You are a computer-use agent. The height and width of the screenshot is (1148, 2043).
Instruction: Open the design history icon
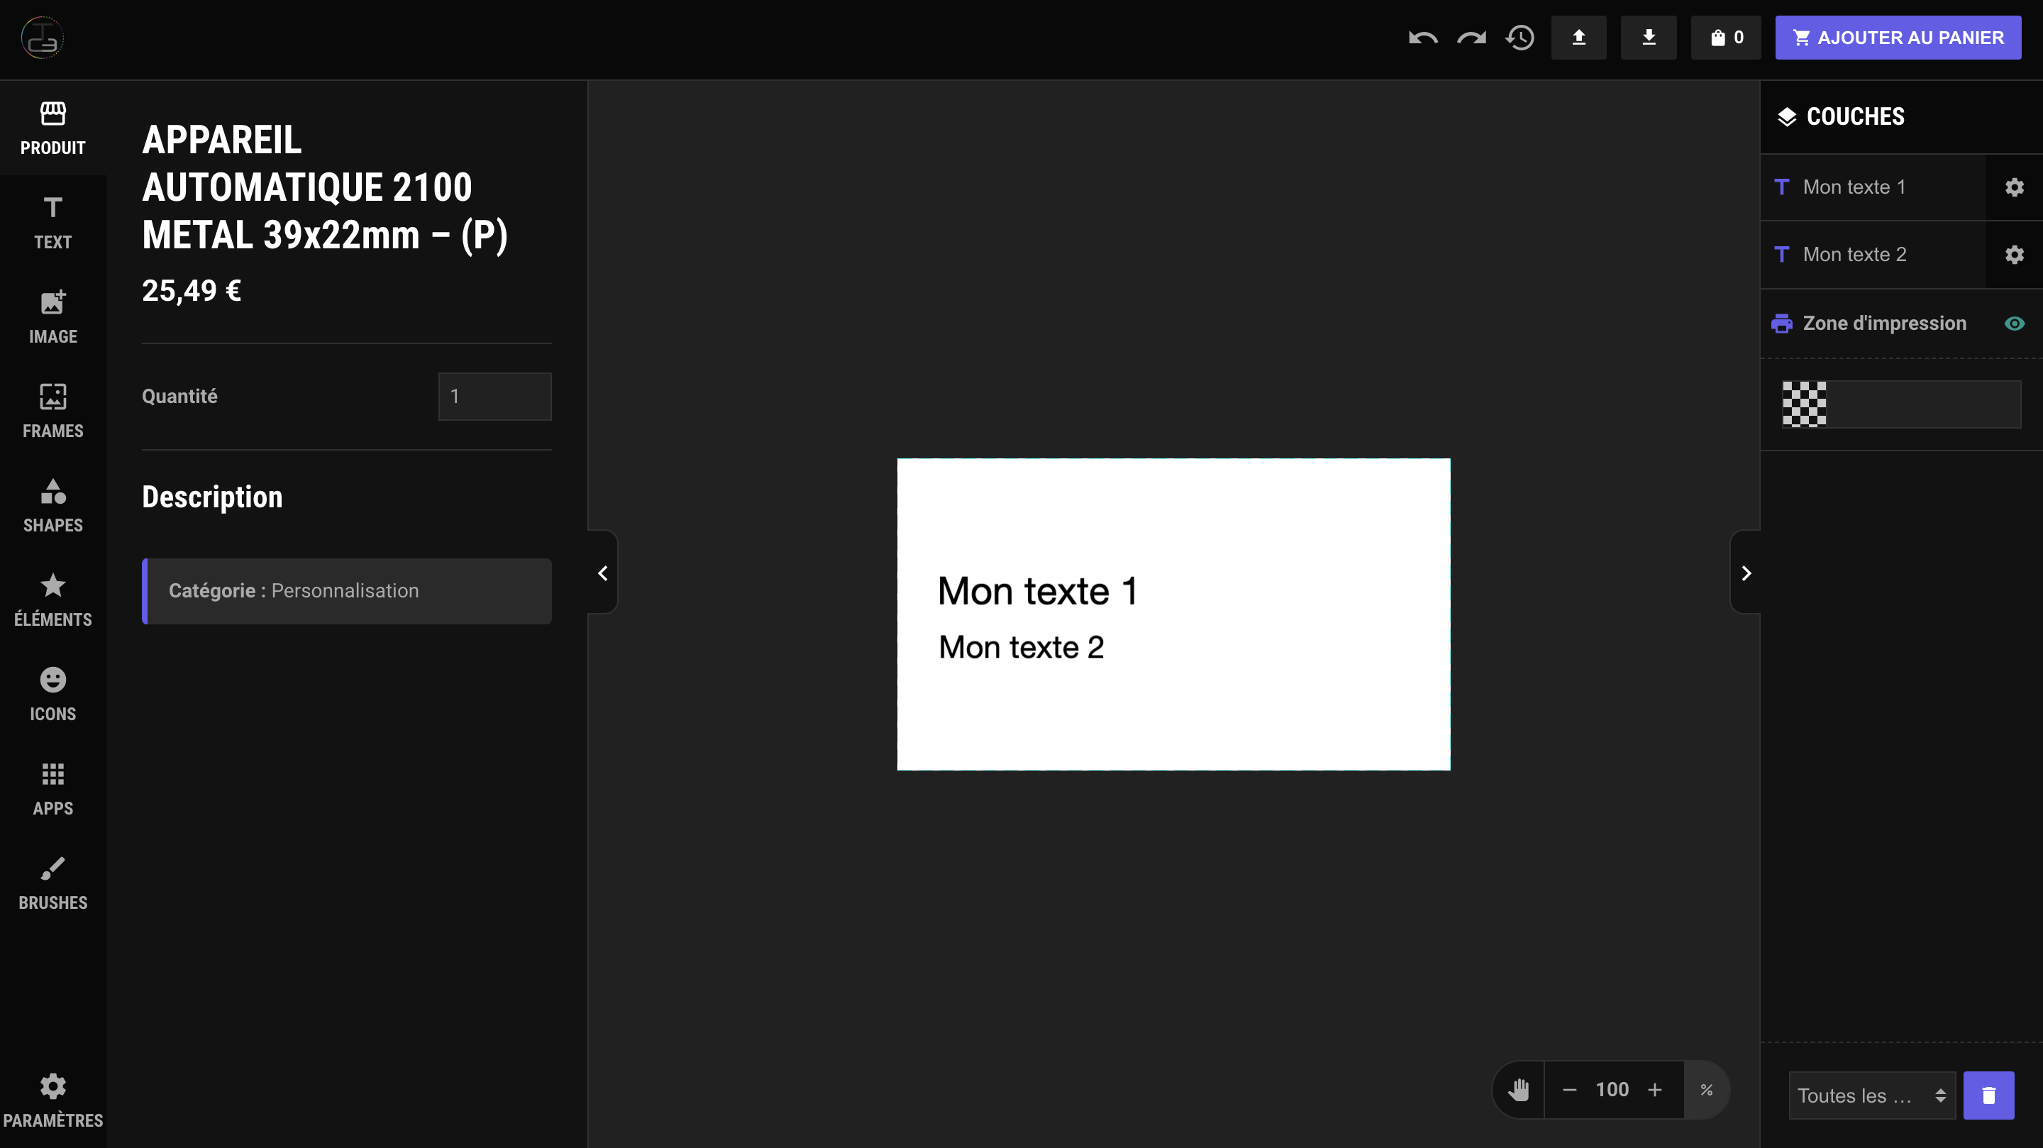point(1519,38)
